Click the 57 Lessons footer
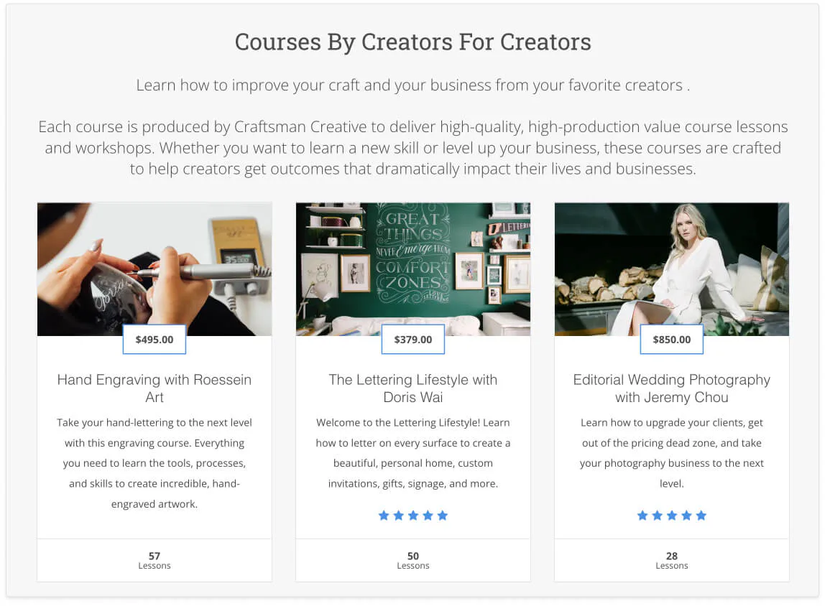 (155, 560)
